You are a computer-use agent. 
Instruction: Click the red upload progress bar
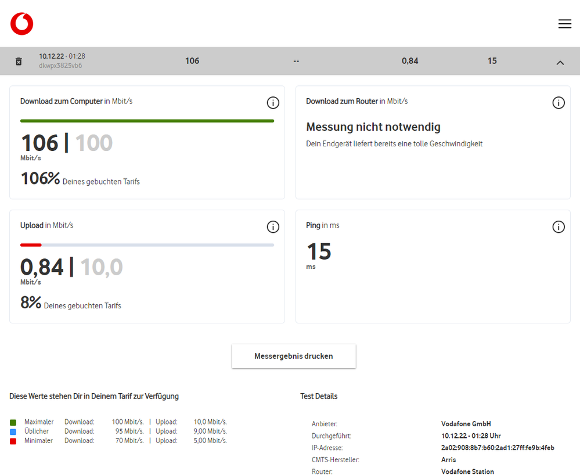tap(31, 245)
